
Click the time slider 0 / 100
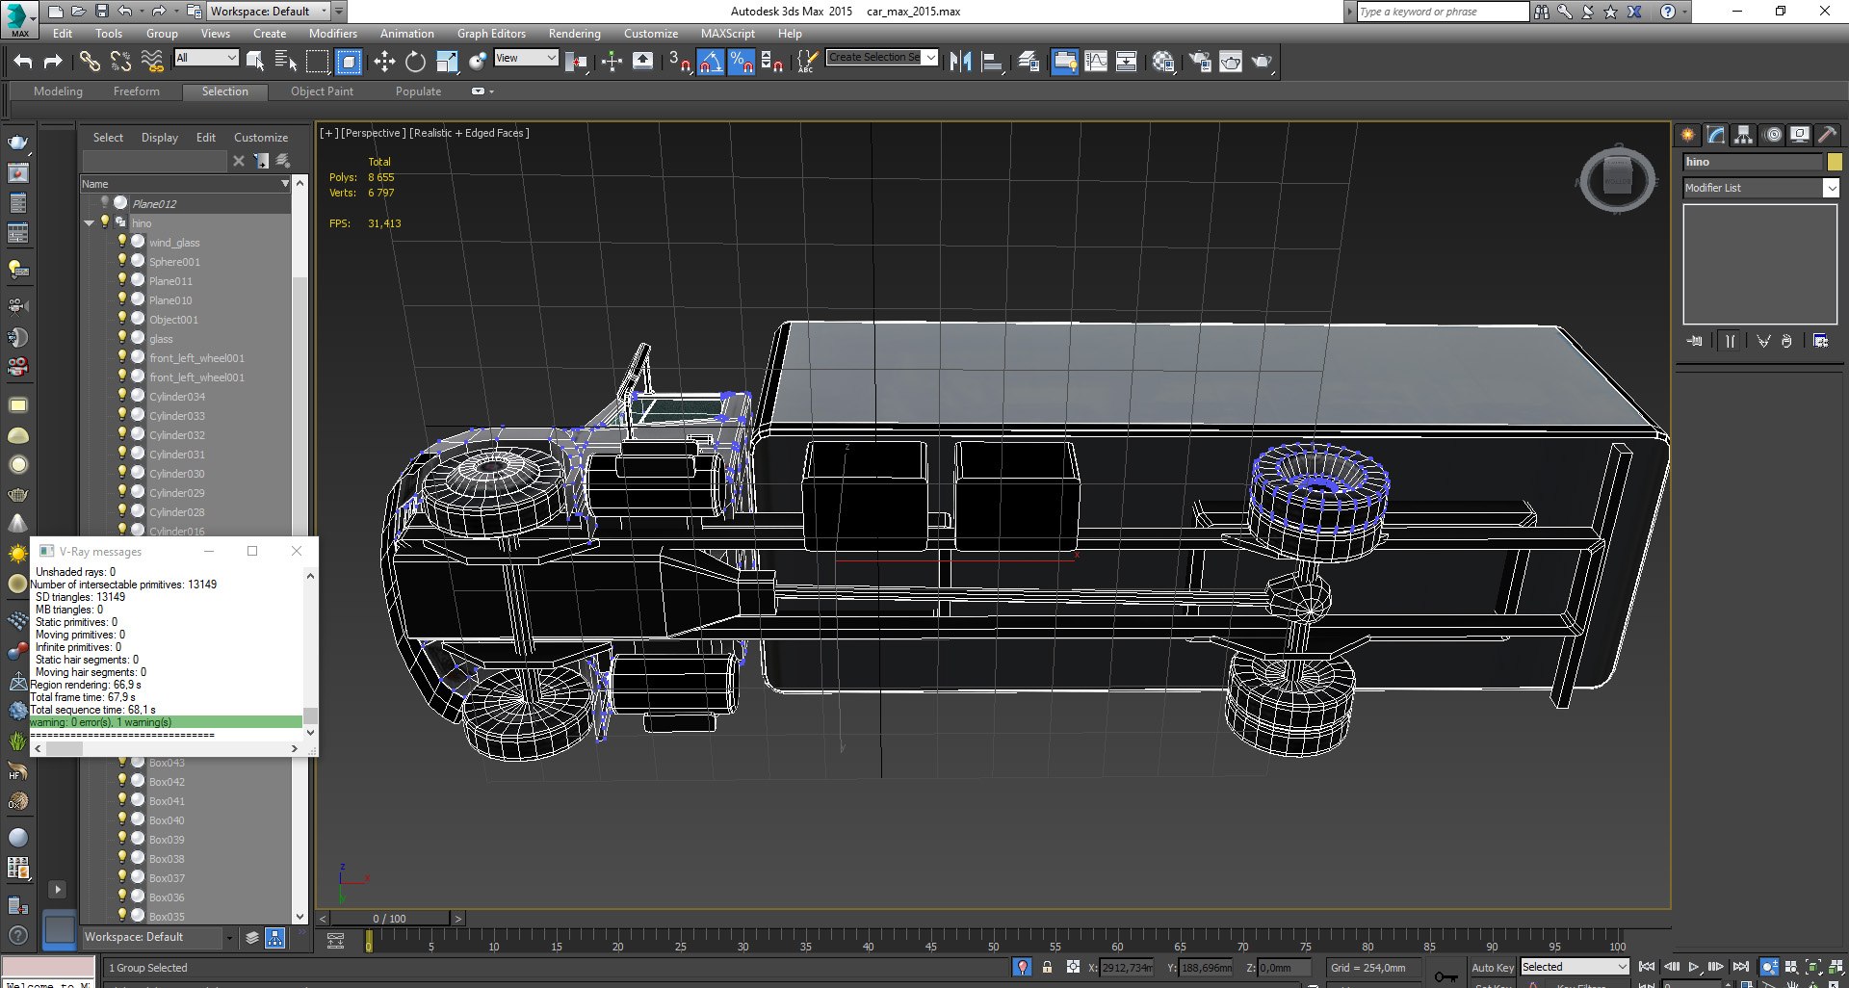pos(389,919)
